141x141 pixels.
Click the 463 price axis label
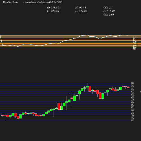133,117
